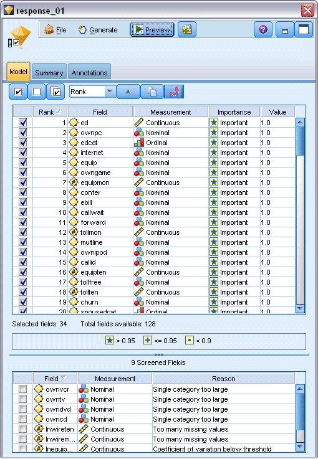Uncheck the edcat field checkbox
The height and width of the screenshot is (459, 318).
23,143
